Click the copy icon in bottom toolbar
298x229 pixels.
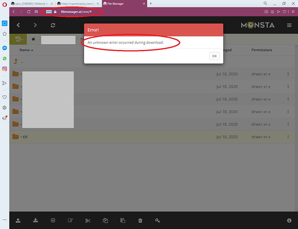(105, 220)
